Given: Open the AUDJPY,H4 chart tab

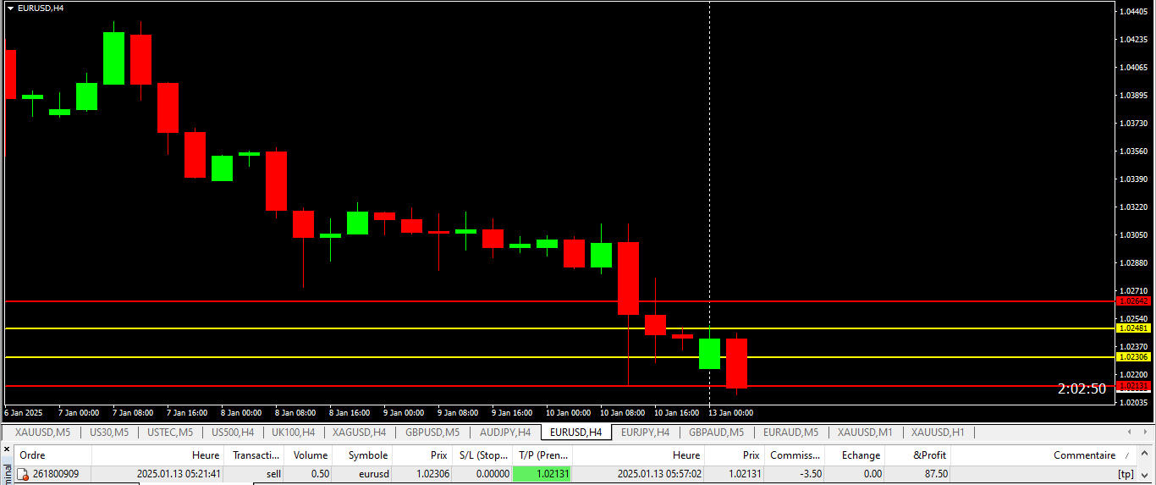Looking at the screenshot, I should point(505,433).
